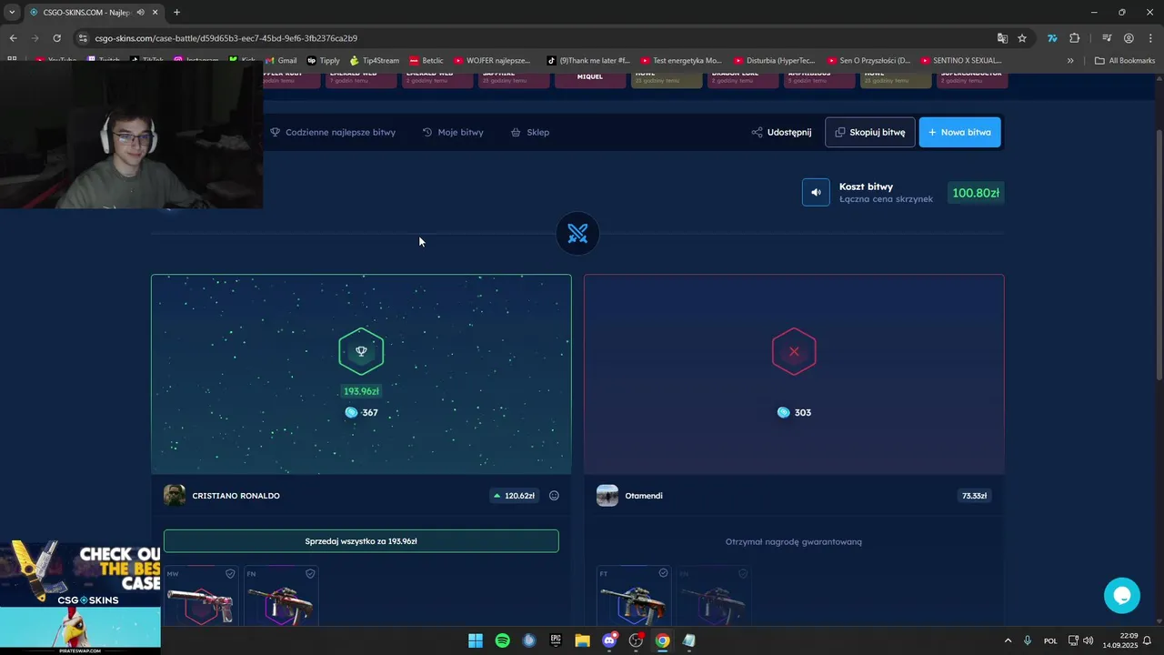Toggle checkmark on Otamendi's FT card

663,573
